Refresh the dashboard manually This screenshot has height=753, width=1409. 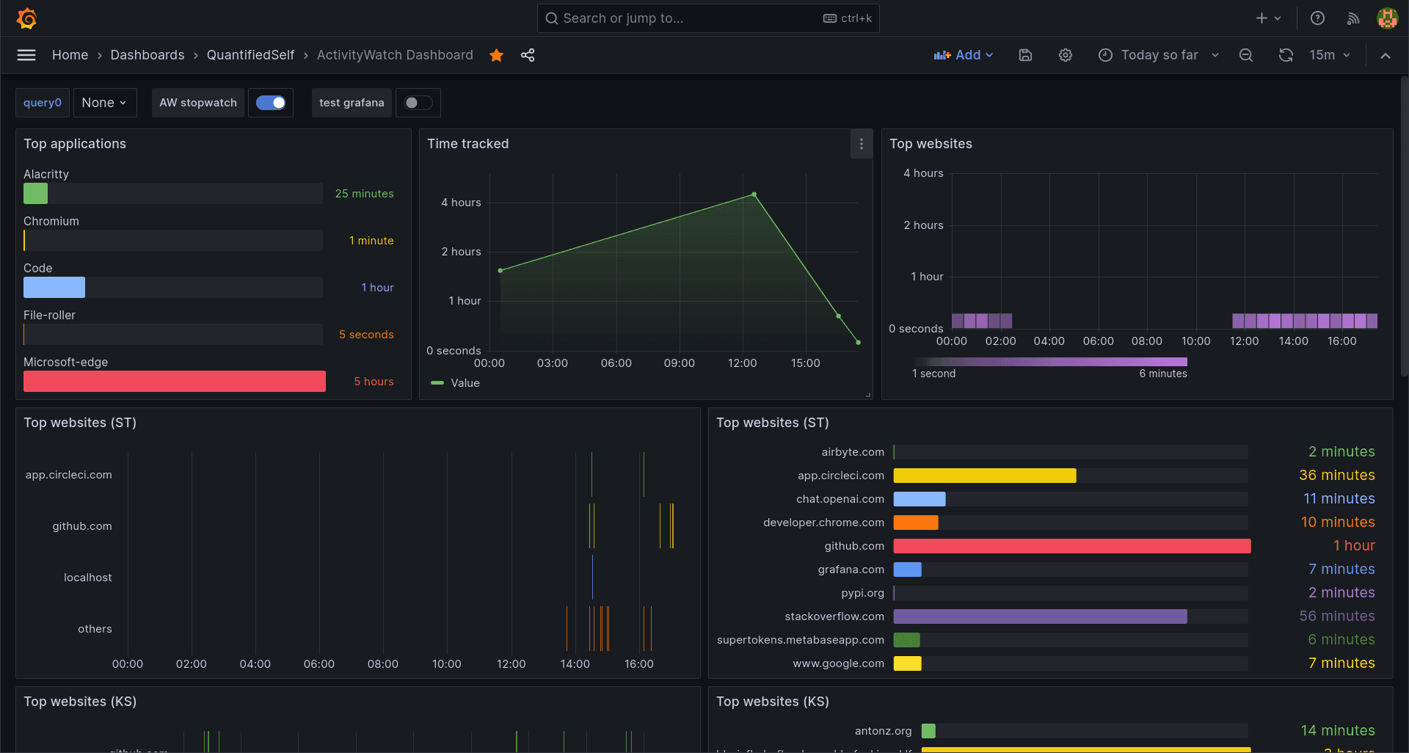tap(1285, 55)
